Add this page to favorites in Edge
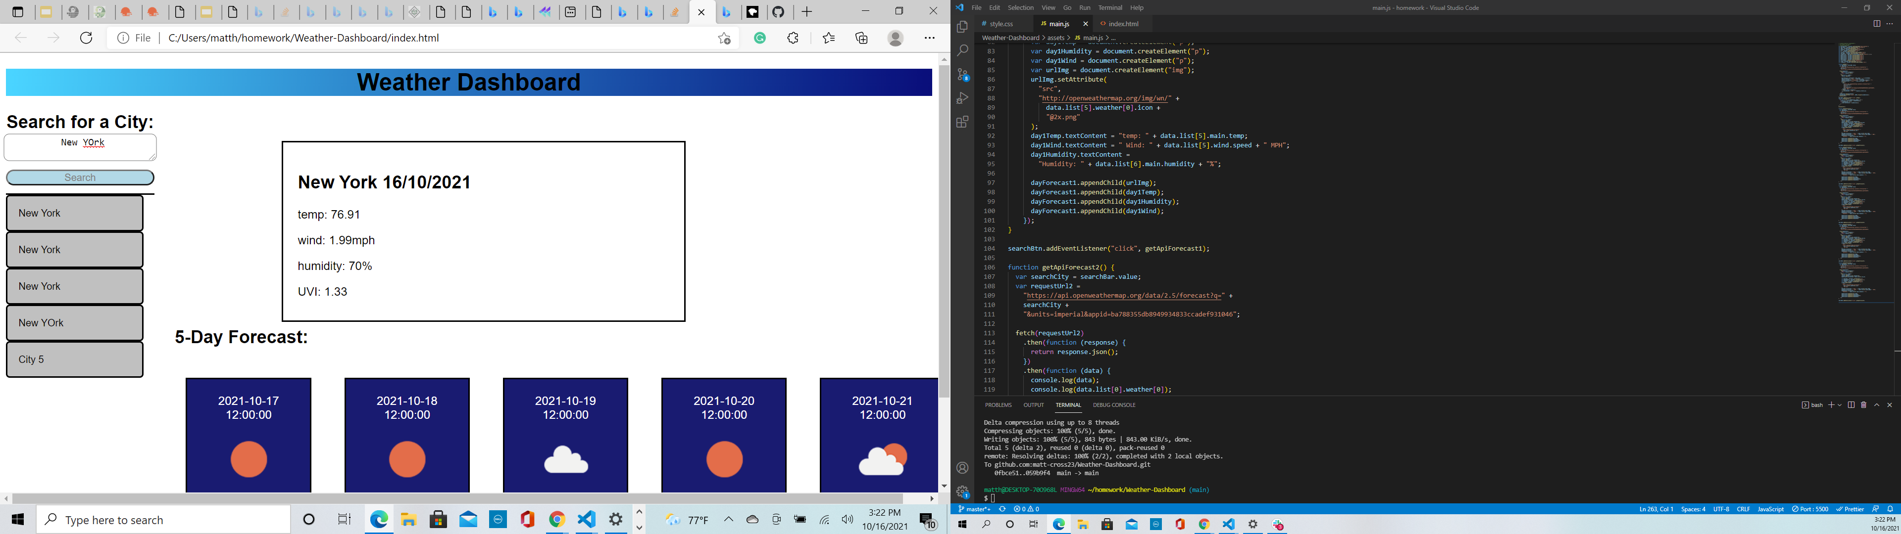The image size is (1901, 534). pyautogui.click(x=724, y=38)
